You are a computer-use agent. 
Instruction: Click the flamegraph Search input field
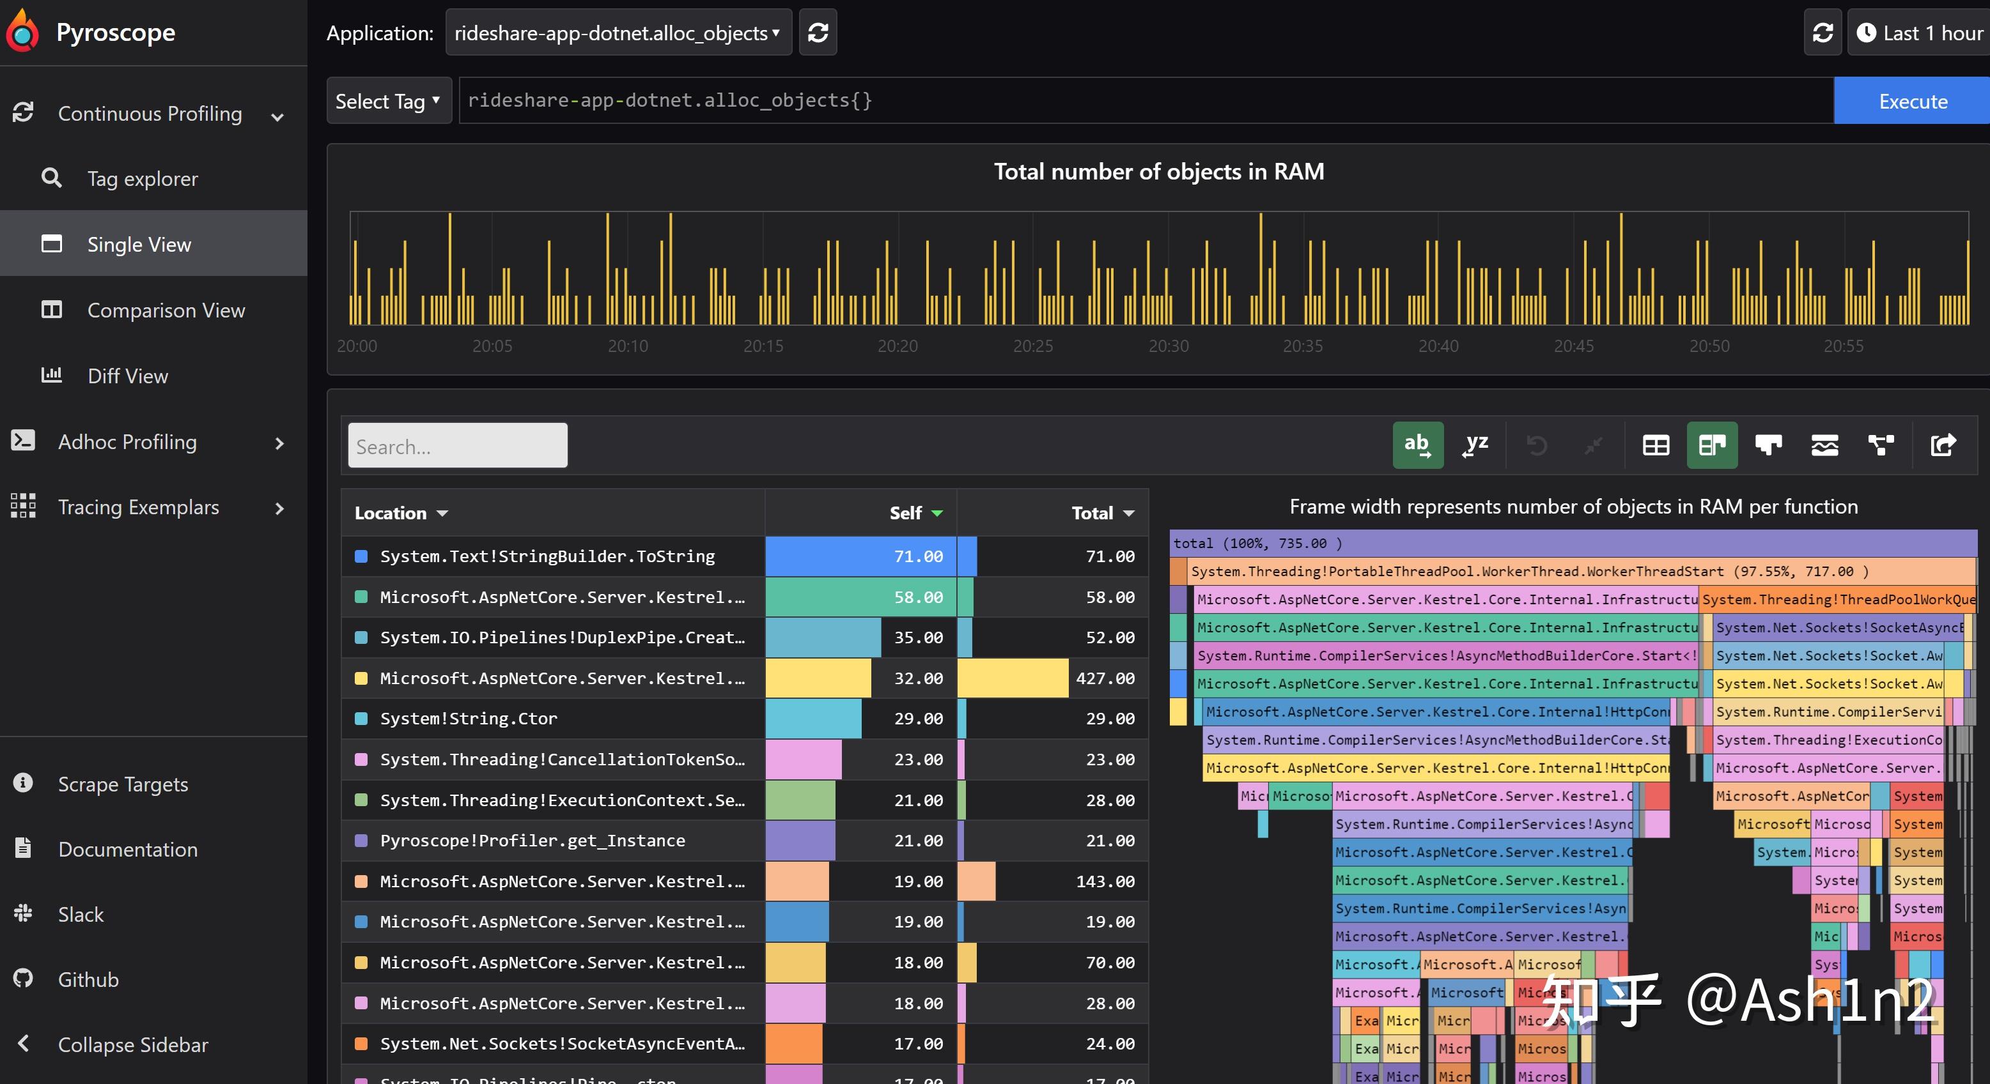point(457,447)
